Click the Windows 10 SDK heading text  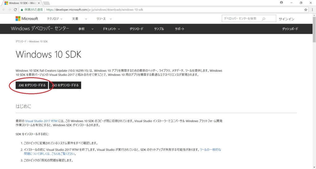(48, 54)
